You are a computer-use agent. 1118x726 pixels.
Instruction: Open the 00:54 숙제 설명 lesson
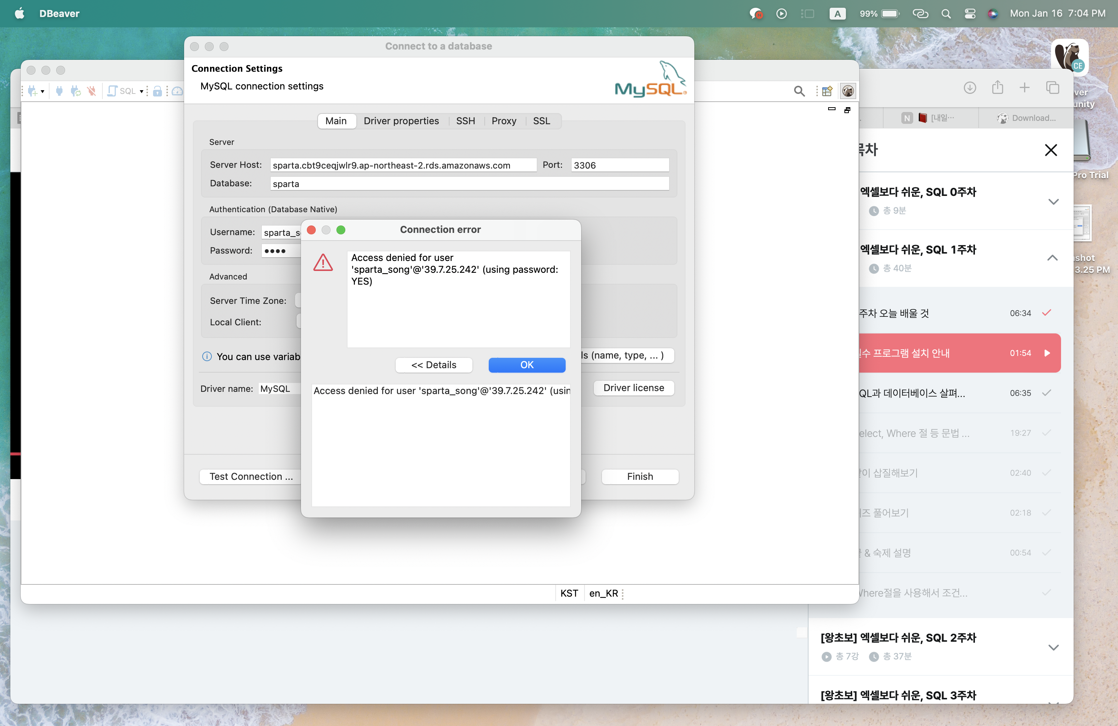point(960,553)
